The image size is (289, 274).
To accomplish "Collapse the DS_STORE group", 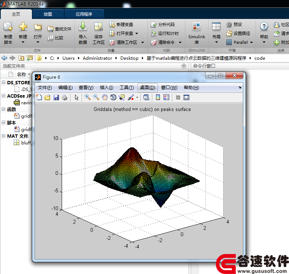I will pyautogui.click(x=3, y=82).
